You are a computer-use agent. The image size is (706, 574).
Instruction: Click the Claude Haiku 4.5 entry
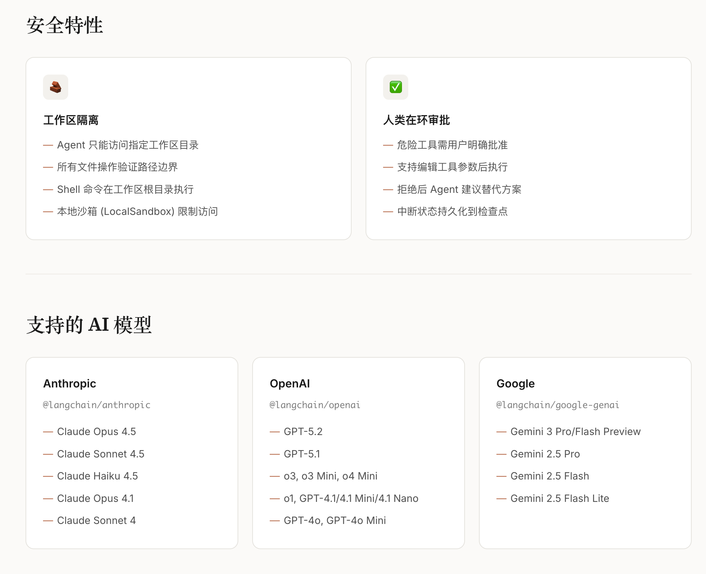click(x=97, y=476)
